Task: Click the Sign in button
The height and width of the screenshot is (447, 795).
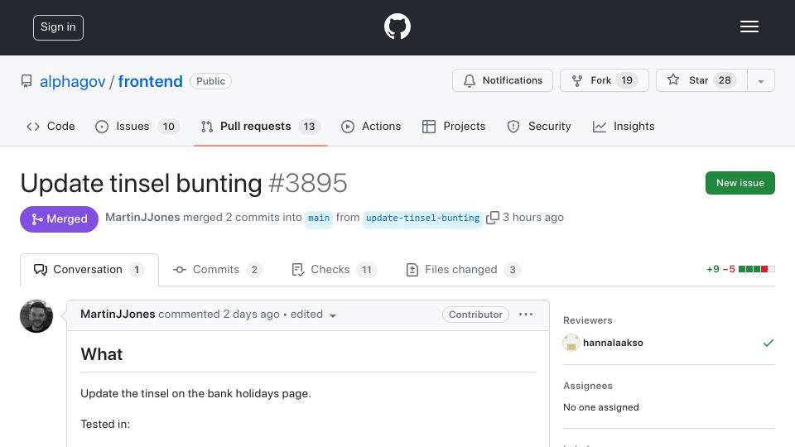Action: (x=58, y=27)
